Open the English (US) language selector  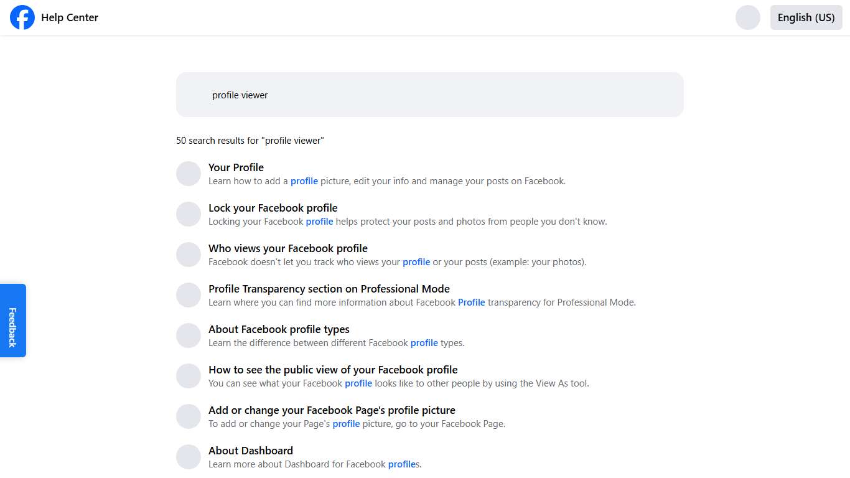click(x=806, y=17)
